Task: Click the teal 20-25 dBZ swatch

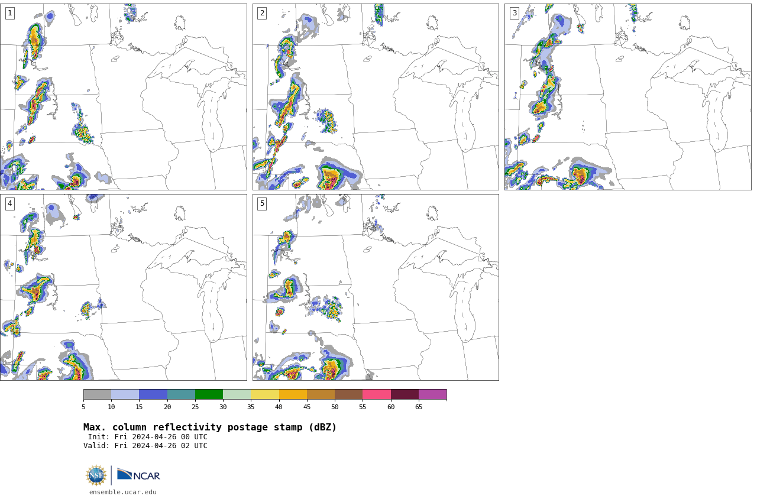Action: (181, 394)
